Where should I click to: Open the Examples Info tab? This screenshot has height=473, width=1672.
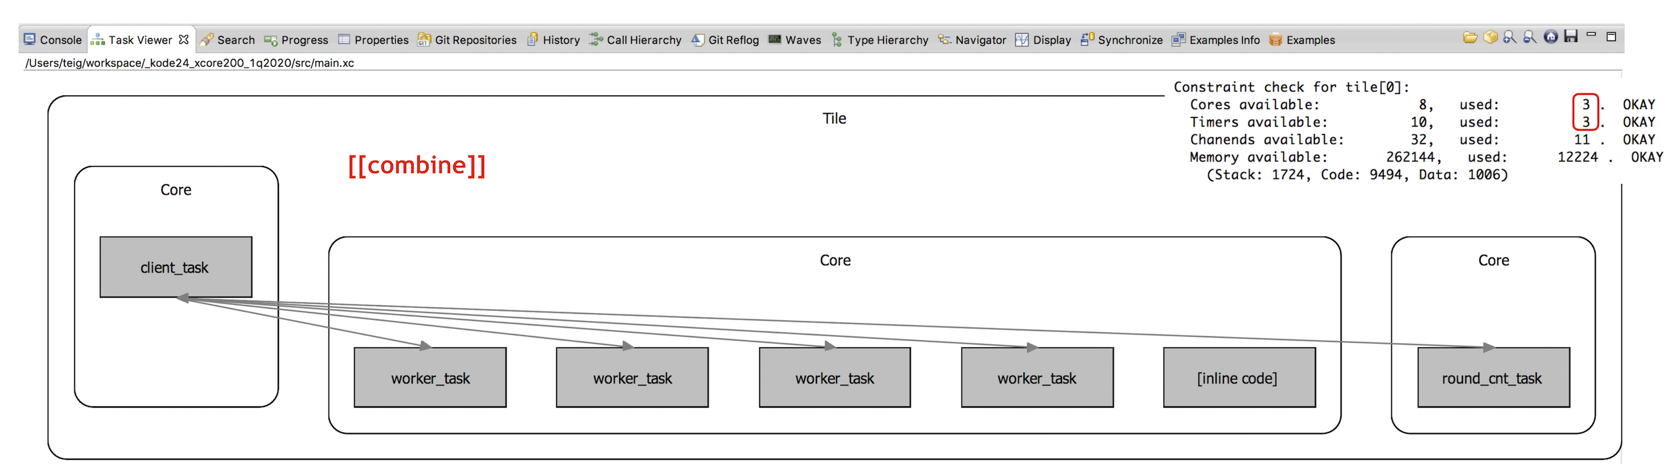tap(1215, 40)
